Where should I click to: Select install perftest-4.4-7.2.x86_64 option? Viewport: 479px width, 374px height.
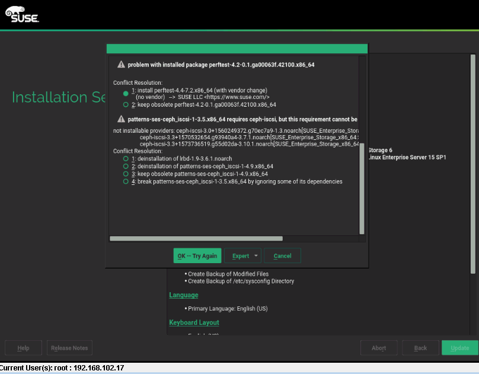point(126,94)
